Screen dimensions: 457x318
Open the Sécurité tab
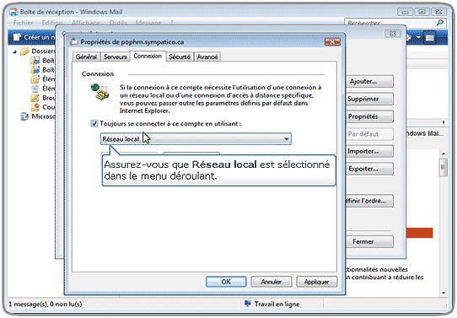tap(180, 57)
